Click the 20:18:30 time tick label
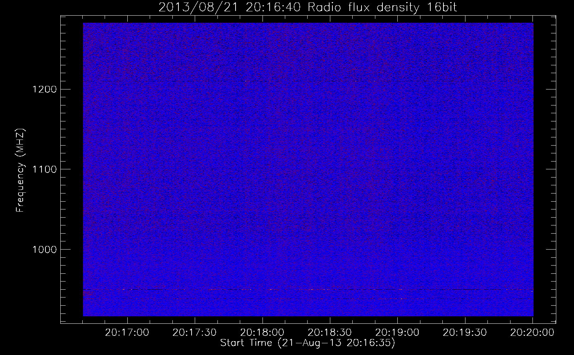574x355 pixels. (x=330, y=333)
